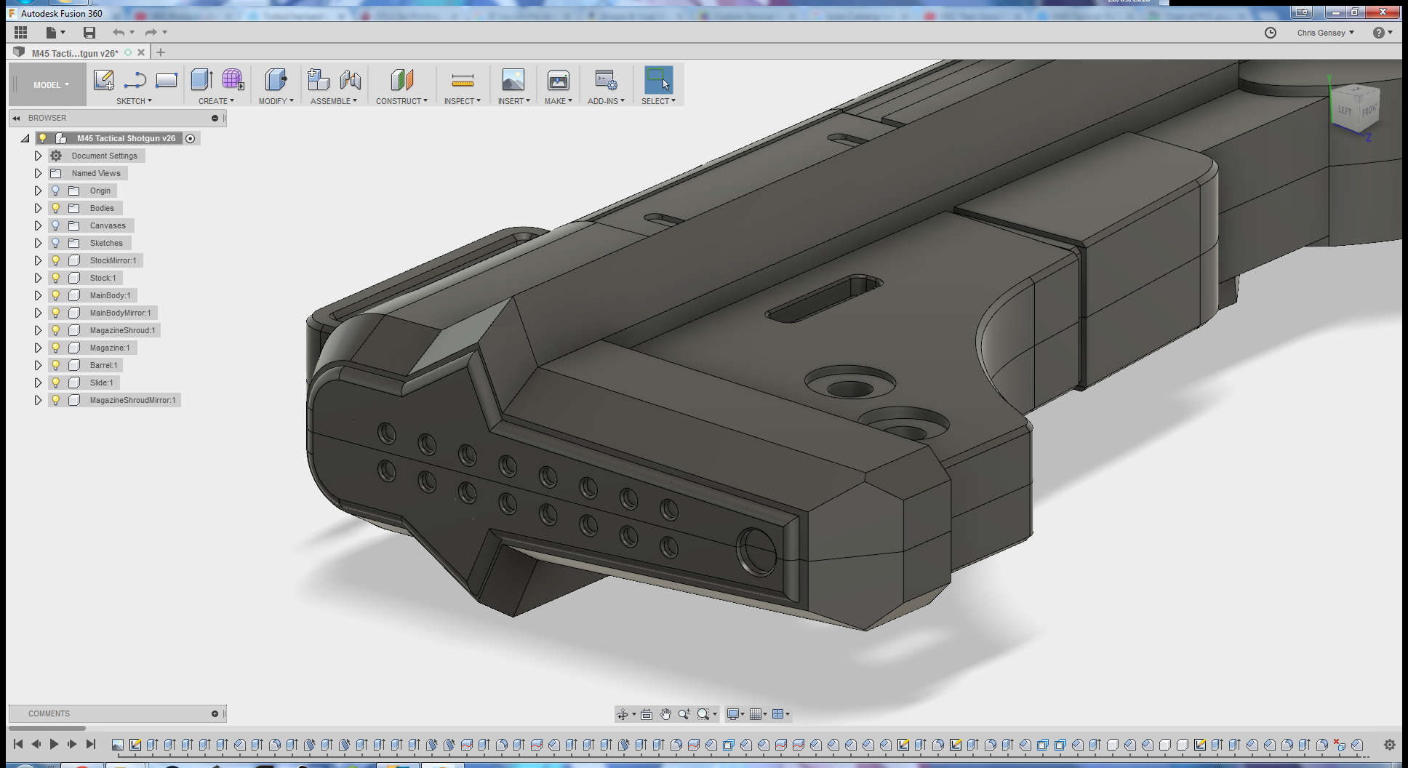This screenshot has height=768, width=1408.
Task: Expand the Document Settings node
Action: pyautogui.click(x=39, y=155)
